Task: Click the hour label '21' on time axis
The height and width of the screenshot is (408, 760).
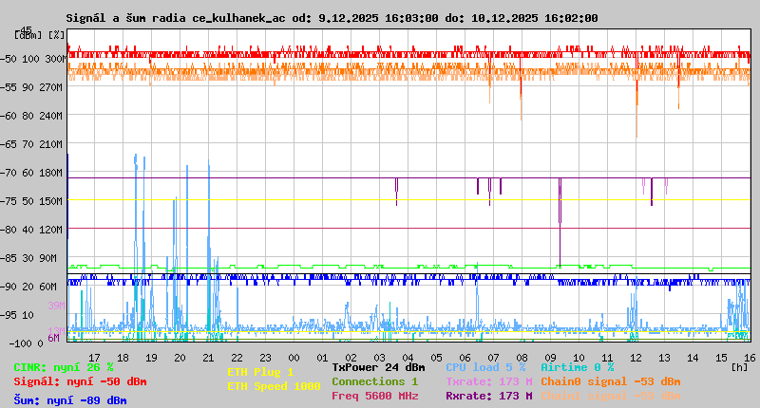Action: coord(208,358)
